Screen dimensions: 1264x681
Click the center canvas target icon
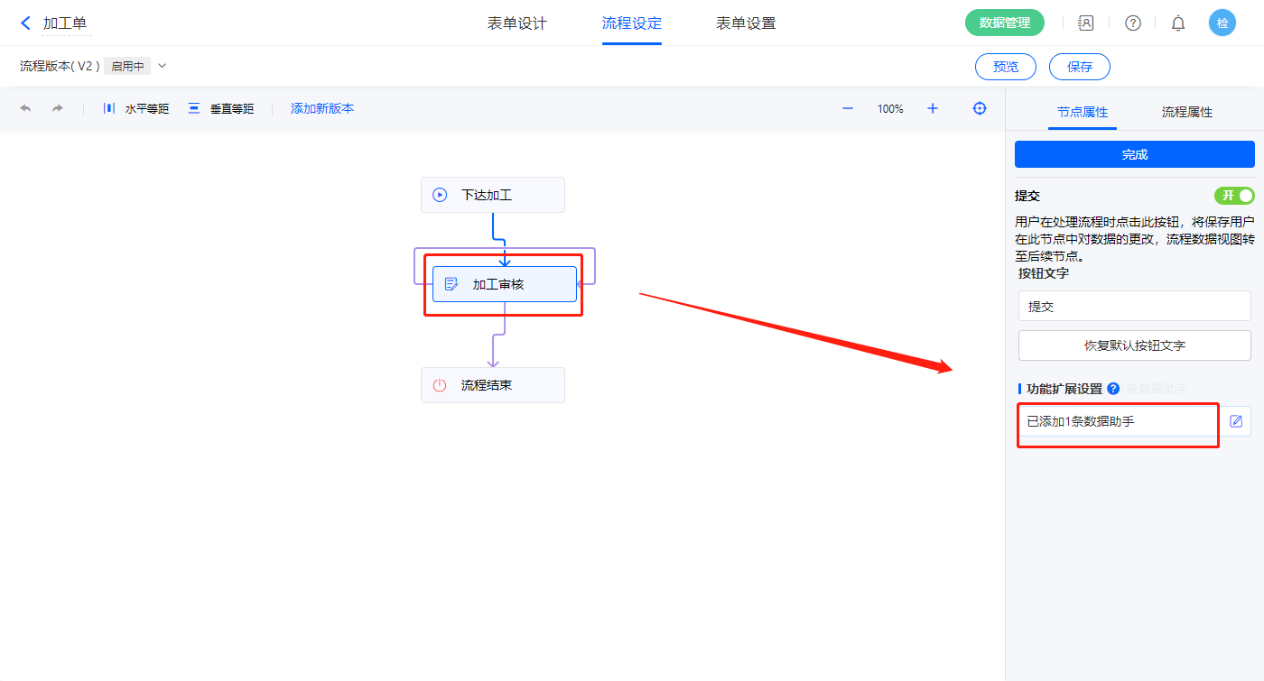coord(980,108)
